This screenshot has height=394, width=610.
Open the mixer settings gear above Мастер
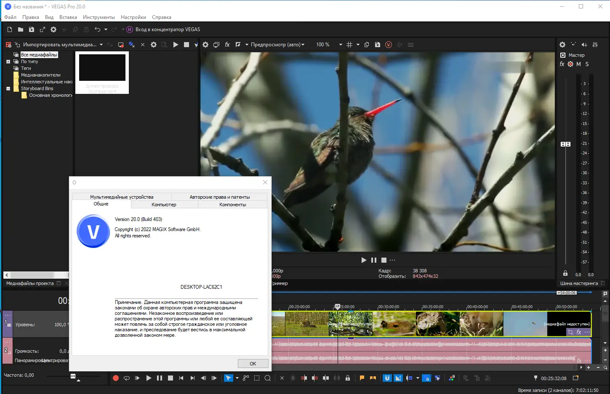[562, 45]
